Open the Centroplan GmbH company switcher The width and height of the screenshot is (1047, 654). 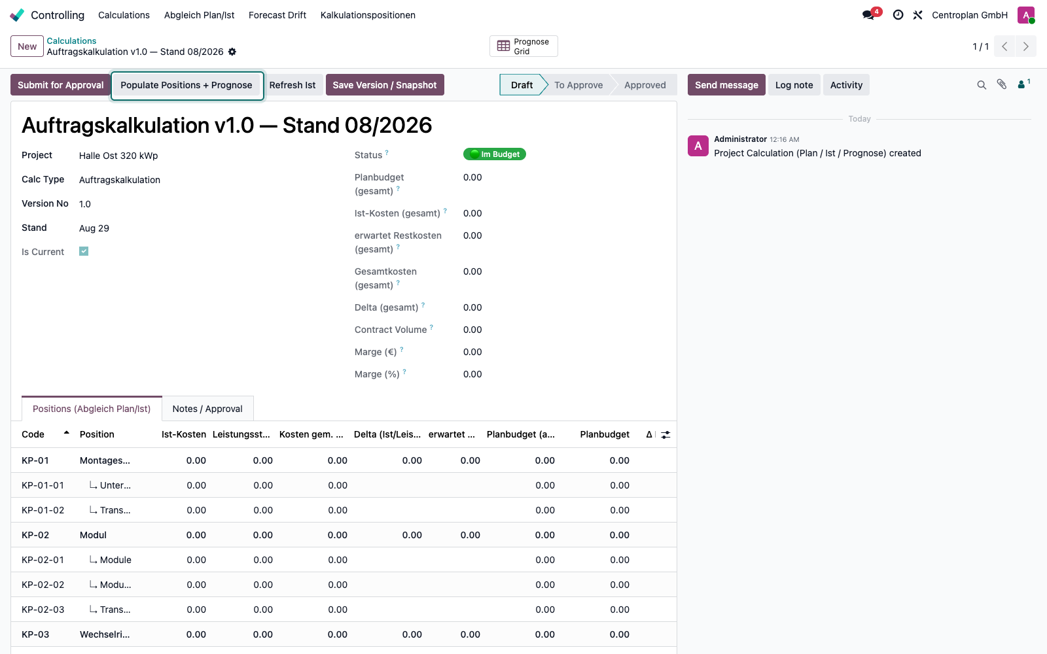click(x=970, y=15)
